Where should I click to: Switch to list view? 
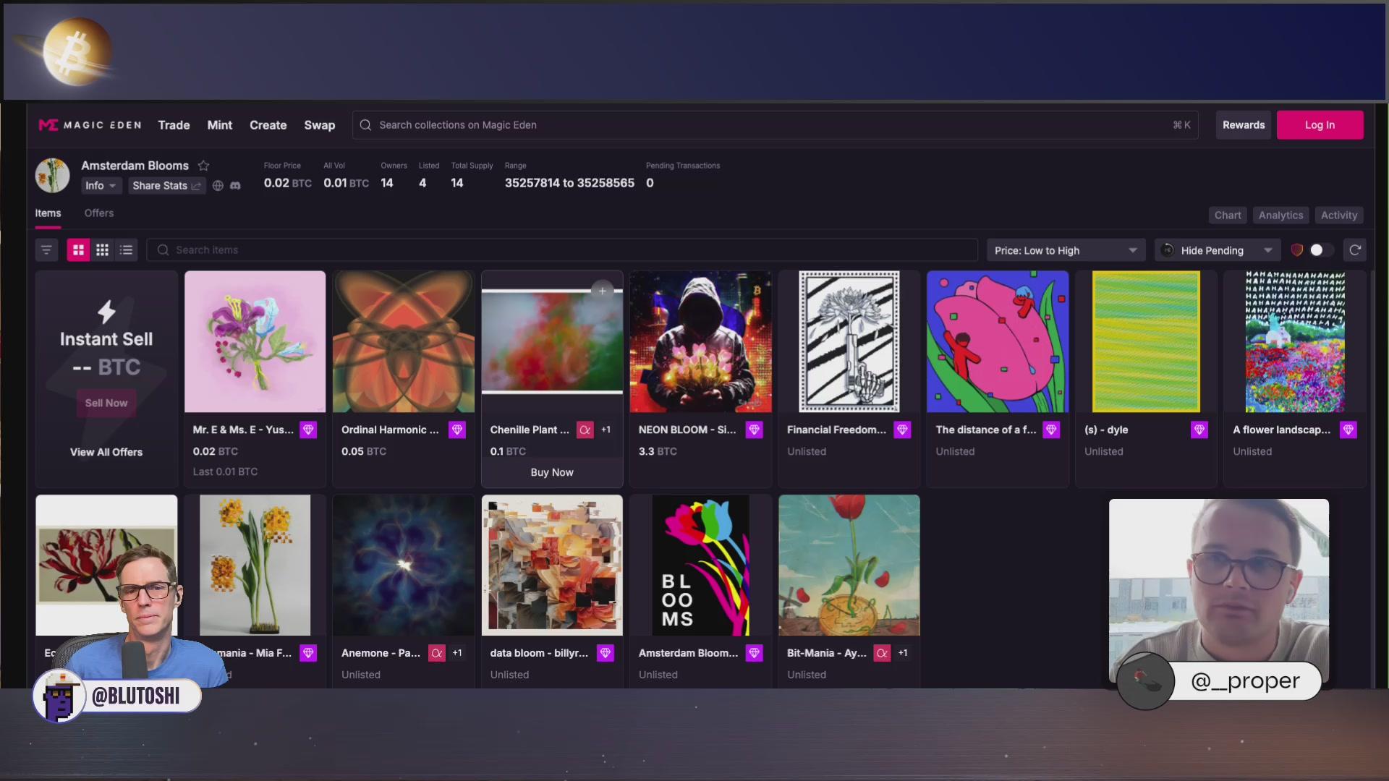127,250
